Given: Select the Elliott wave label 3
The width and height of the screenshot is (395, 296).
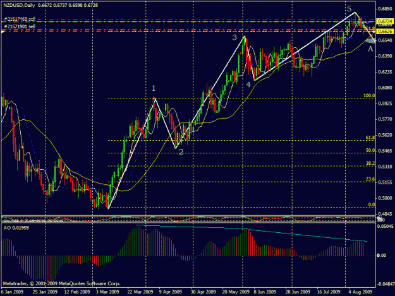Looking at the screenshot, I should (234, 37).
